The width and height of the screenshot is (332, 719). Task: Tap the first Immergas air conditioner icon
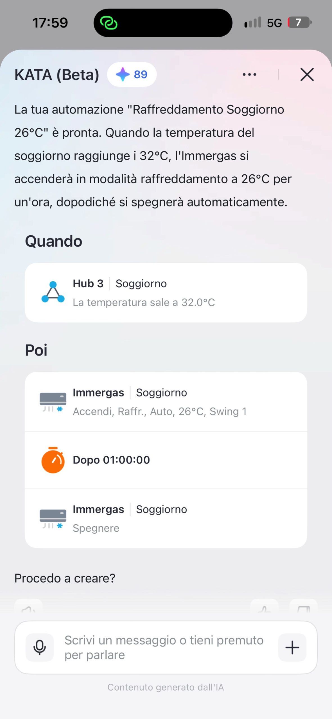(x=53, y=402)
